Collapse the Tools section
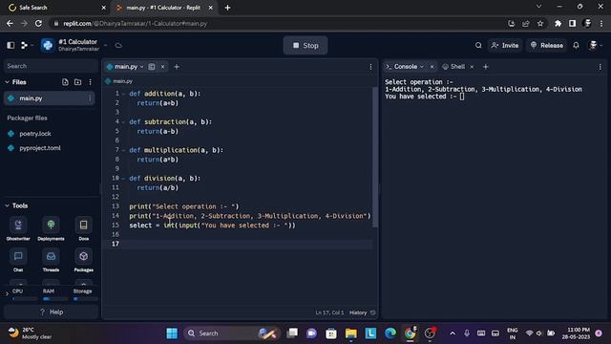 [7, 205]
